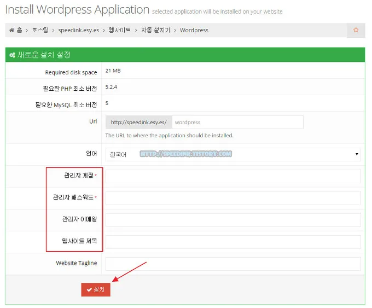
Task: Click the Website Tagline label
Action: click(x=77, y=263)
